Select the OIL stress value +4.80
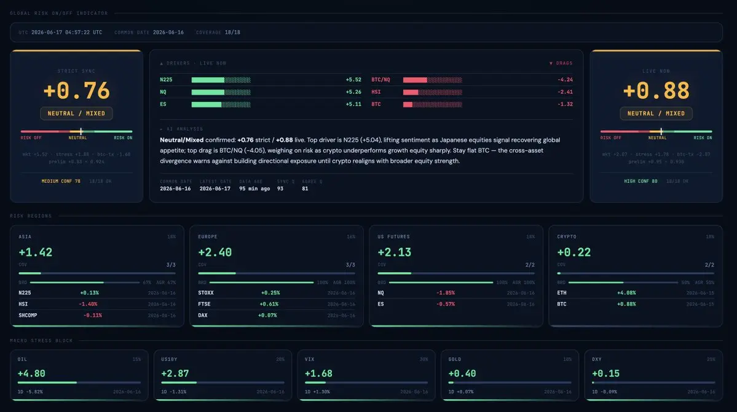The image size is (737, 412). click(31, 373)
